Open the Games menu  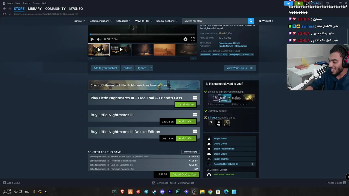coord(36,3)
